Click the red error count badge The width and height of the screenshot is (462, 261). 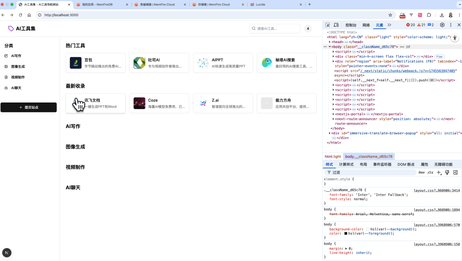tap(410, 25)
